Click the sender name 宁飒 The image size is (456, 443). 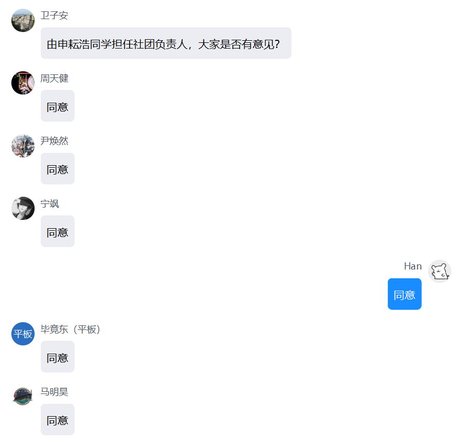tap(50, 204)
